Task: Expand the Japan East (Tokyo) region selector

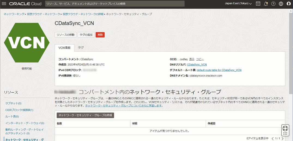Action: pos(238,4)
